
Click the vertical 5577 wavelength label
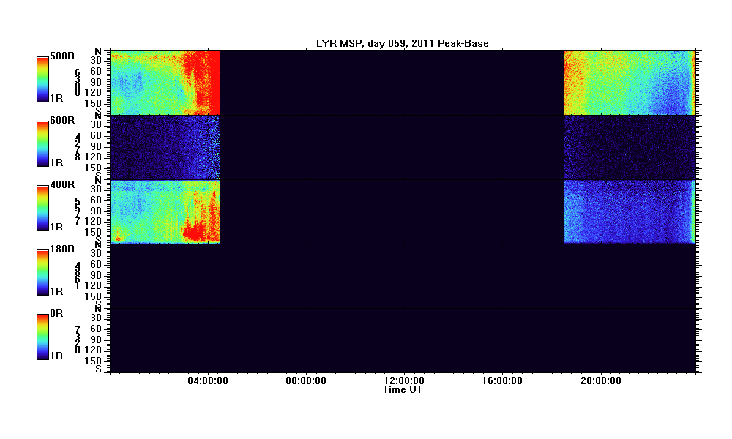click(78, 211)
